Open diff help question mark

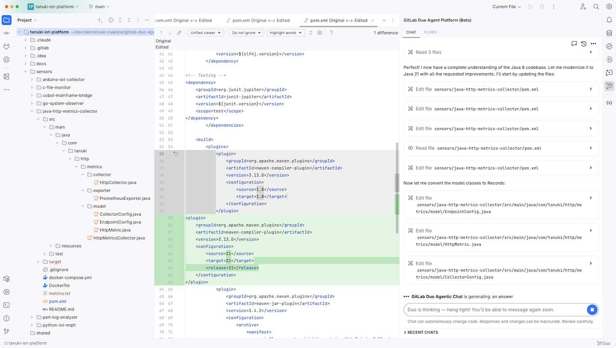tap(331, 33)
